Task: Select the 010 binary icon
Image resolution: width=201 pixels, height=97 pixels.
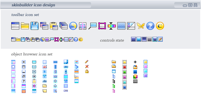Action: tap(135, 81)
